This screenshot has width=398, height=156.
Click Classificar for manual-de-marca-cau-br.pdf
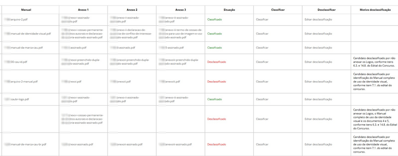(262, 144)
